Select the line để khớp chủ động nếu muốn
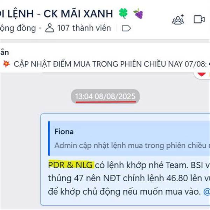210x210 pixels. tap(124, 192)
